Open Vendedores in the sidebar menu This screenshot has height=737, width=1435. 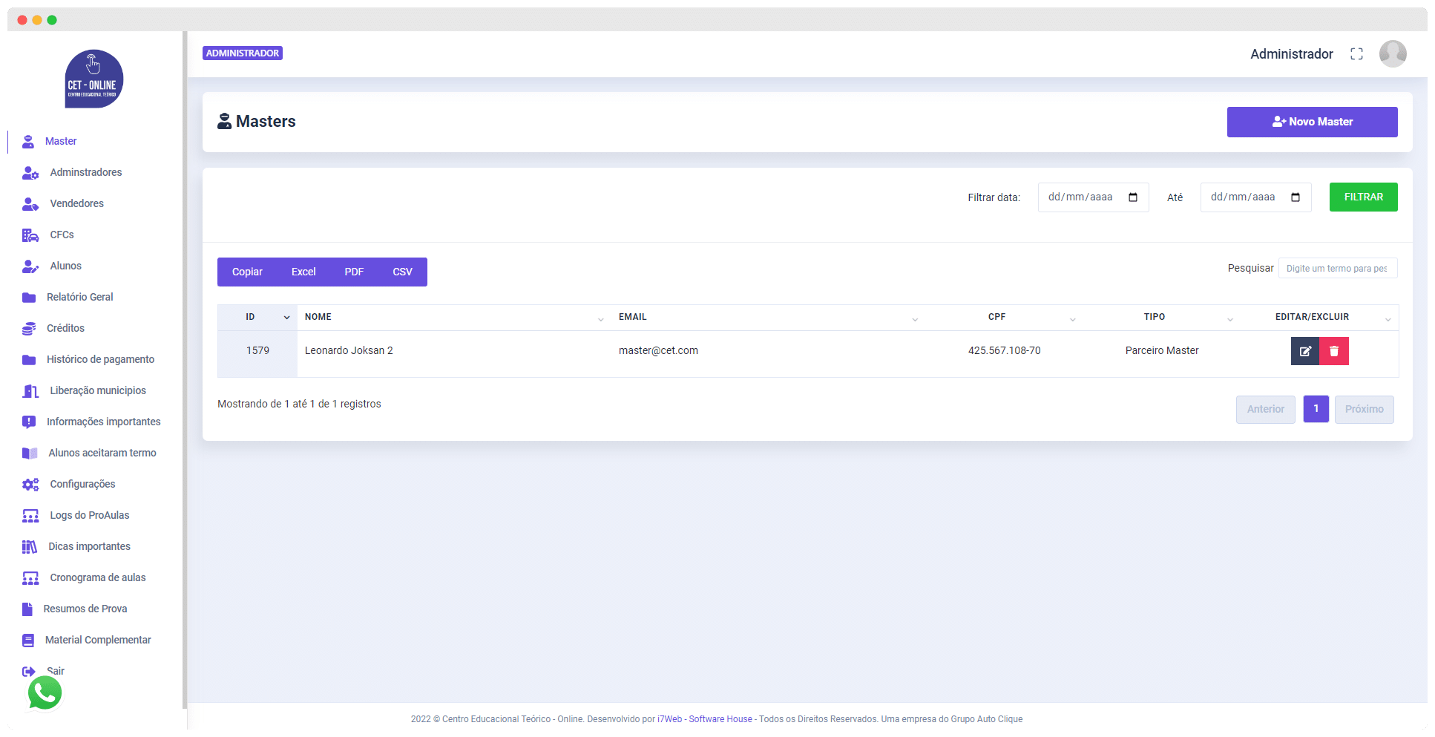tap(76, 203)
